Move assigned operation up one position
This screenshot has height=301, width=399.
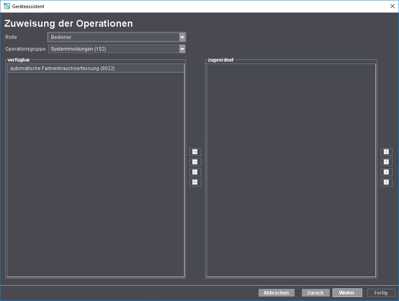tap(386, 162)
